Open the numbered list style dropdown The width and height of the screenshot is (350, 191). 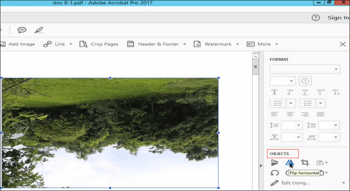[x=320, y=103]
